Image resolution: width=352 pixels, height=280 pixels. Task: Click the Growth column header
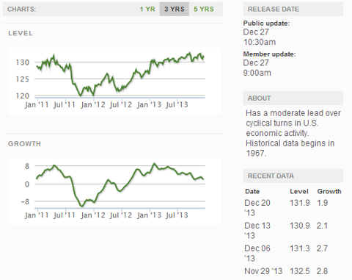329,191
